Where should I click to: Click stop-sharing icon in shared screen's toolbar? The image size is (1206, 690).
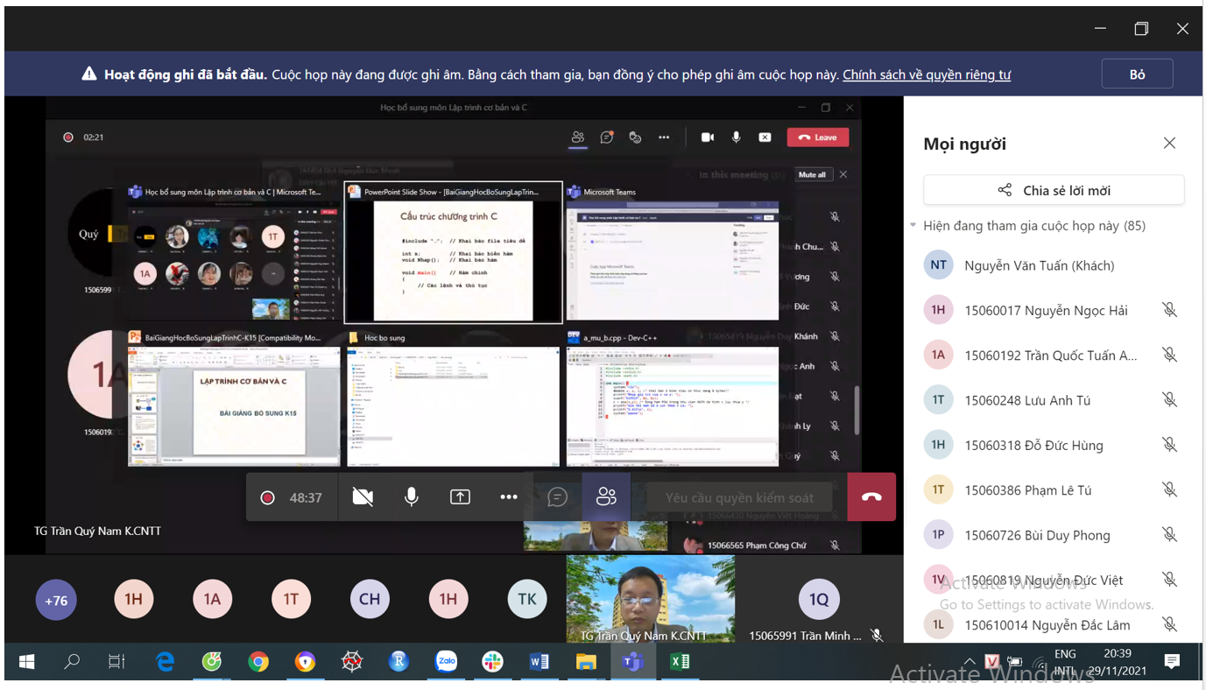(765, 137)
